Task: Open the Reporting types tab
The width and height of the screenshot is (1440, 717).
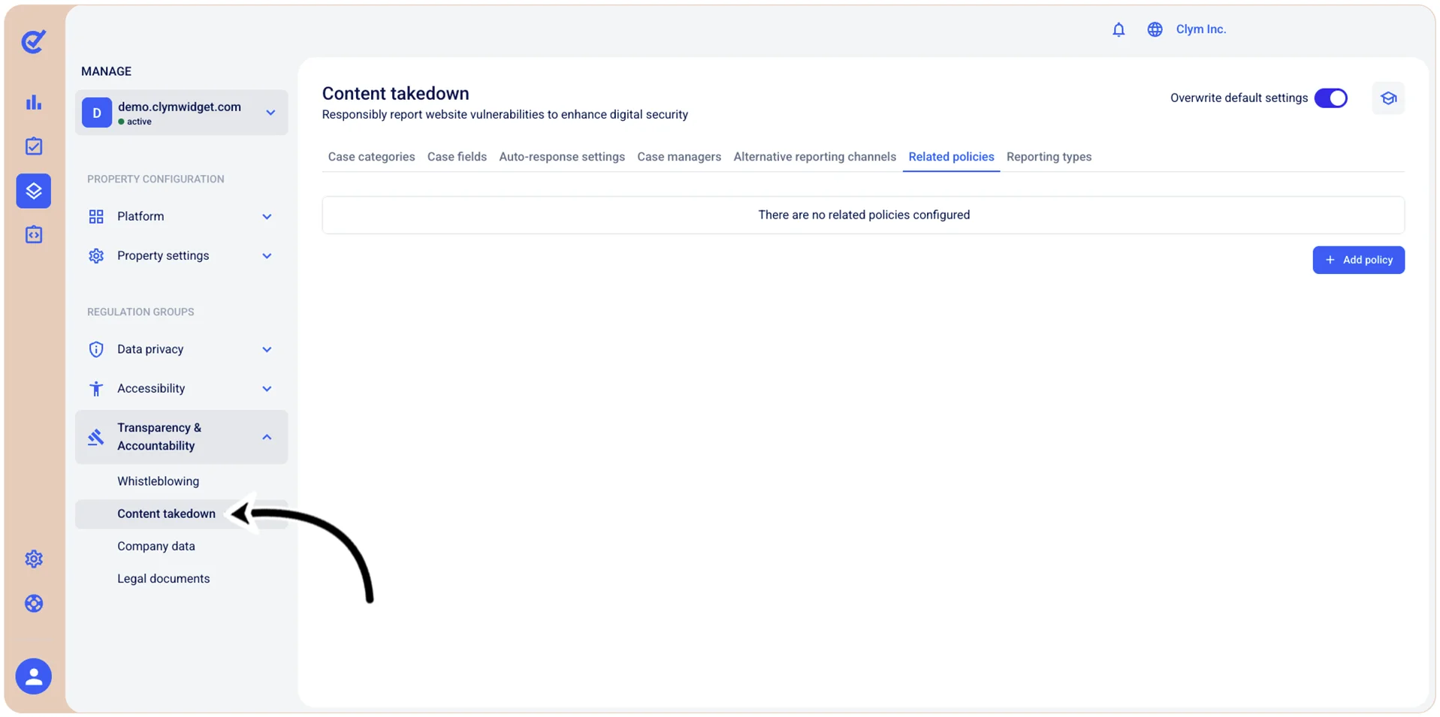Action: pyautogui.click(x=1049, y=157)
